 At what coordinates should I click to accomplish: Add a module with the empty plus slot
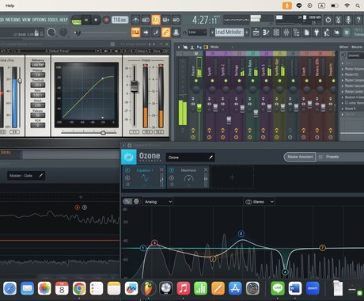click(232, 177)
